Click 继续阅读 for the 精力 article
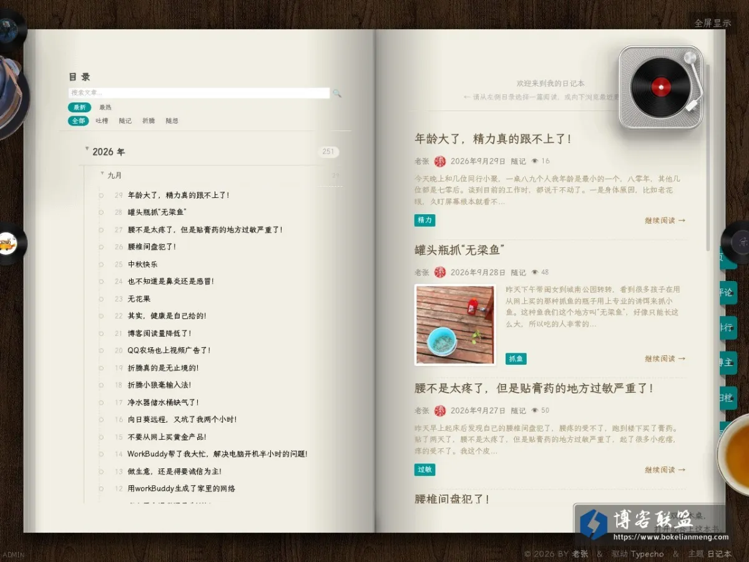This screenshot has height=562, width=749. (665, 220)
